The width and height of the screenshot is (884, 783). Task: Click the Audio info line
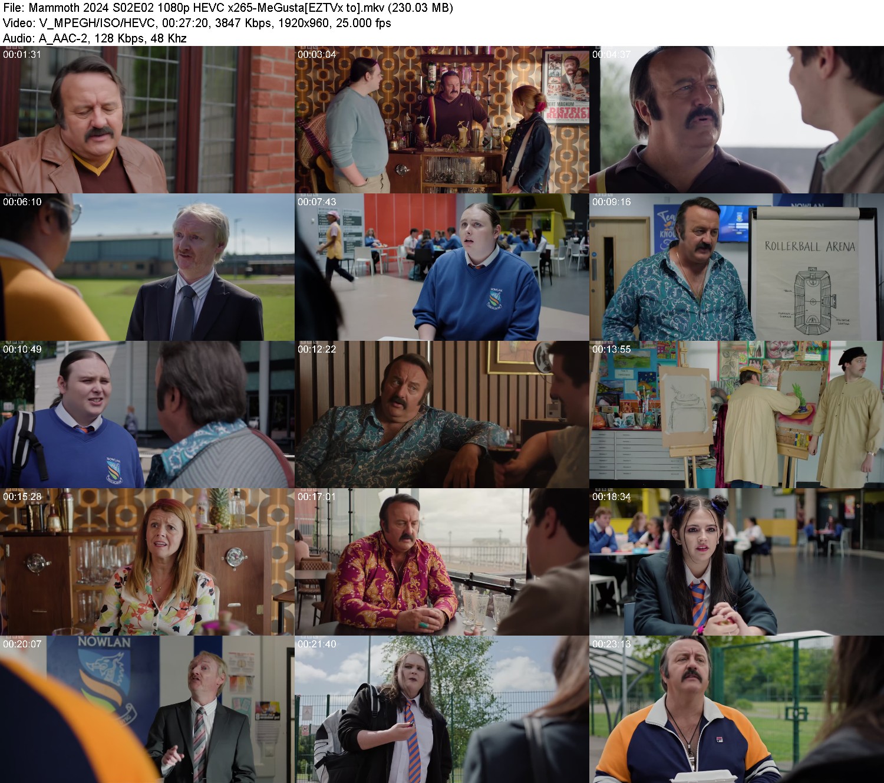pos(95,38)
